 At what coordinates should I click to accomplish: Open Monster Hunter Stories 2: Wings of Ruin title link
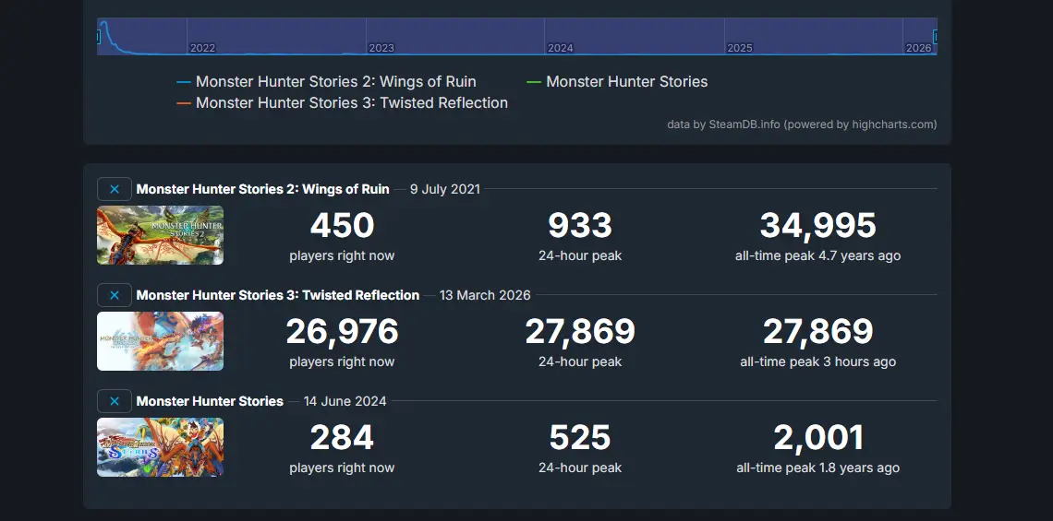(262, 189)
